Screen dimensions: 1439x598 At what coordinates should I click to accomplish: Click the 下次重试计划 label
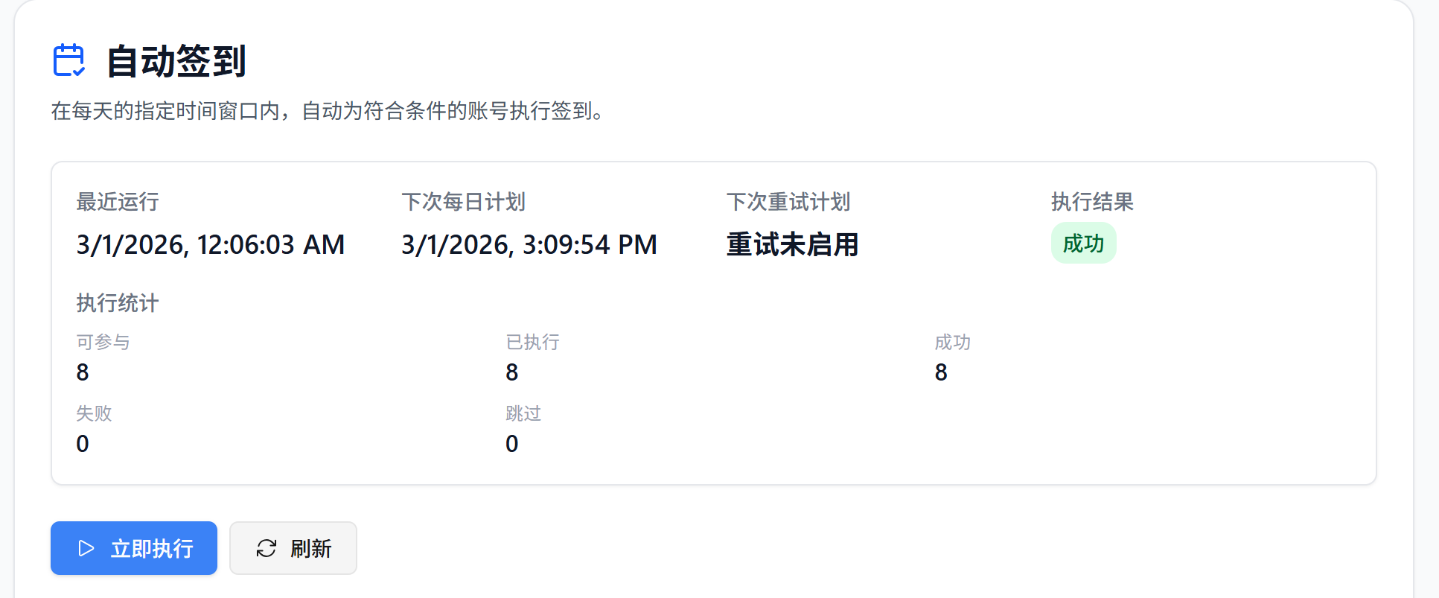coord(788,202)
